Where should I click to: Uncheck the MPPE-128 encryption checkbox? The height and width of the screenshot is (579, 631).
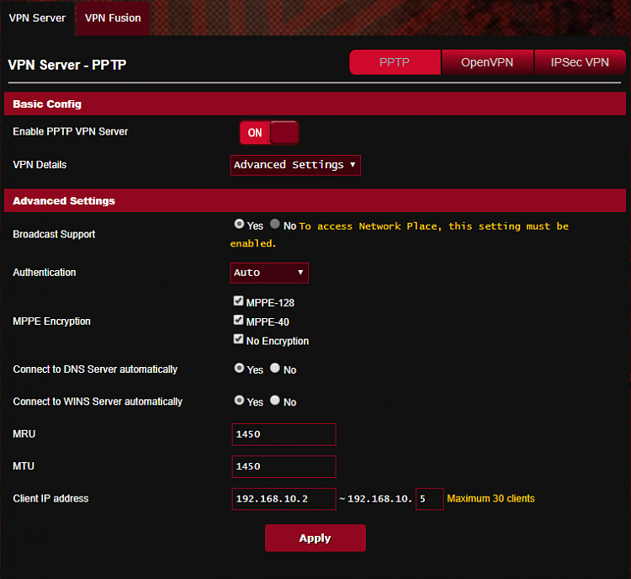(238, 300)
